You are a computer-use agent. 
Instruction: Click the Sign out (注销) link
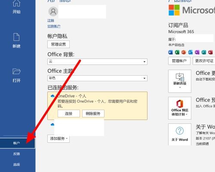[x=51, y=21]
